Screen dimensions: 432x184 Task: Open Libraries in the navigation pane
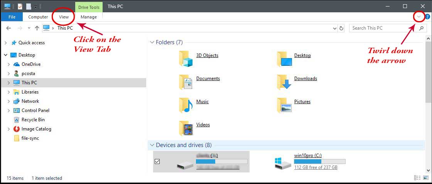[x=30, y=92]
